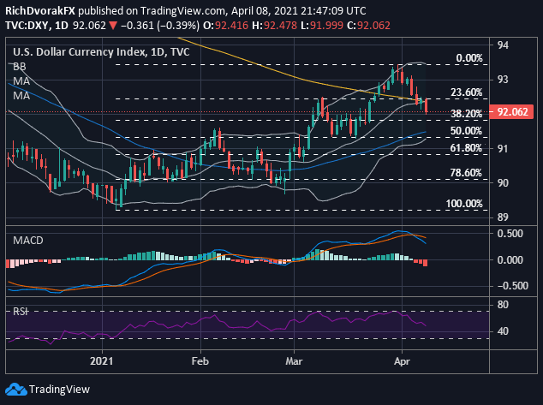
Task: Select the 100.00% Fibonacci level label
Action: (463, 204)
